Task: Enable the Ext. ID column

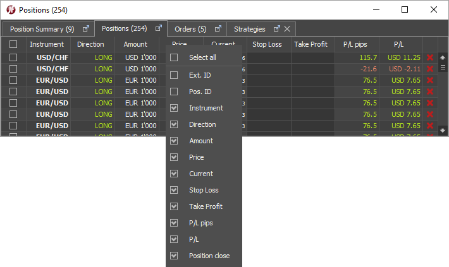Action: coord(174,75)
